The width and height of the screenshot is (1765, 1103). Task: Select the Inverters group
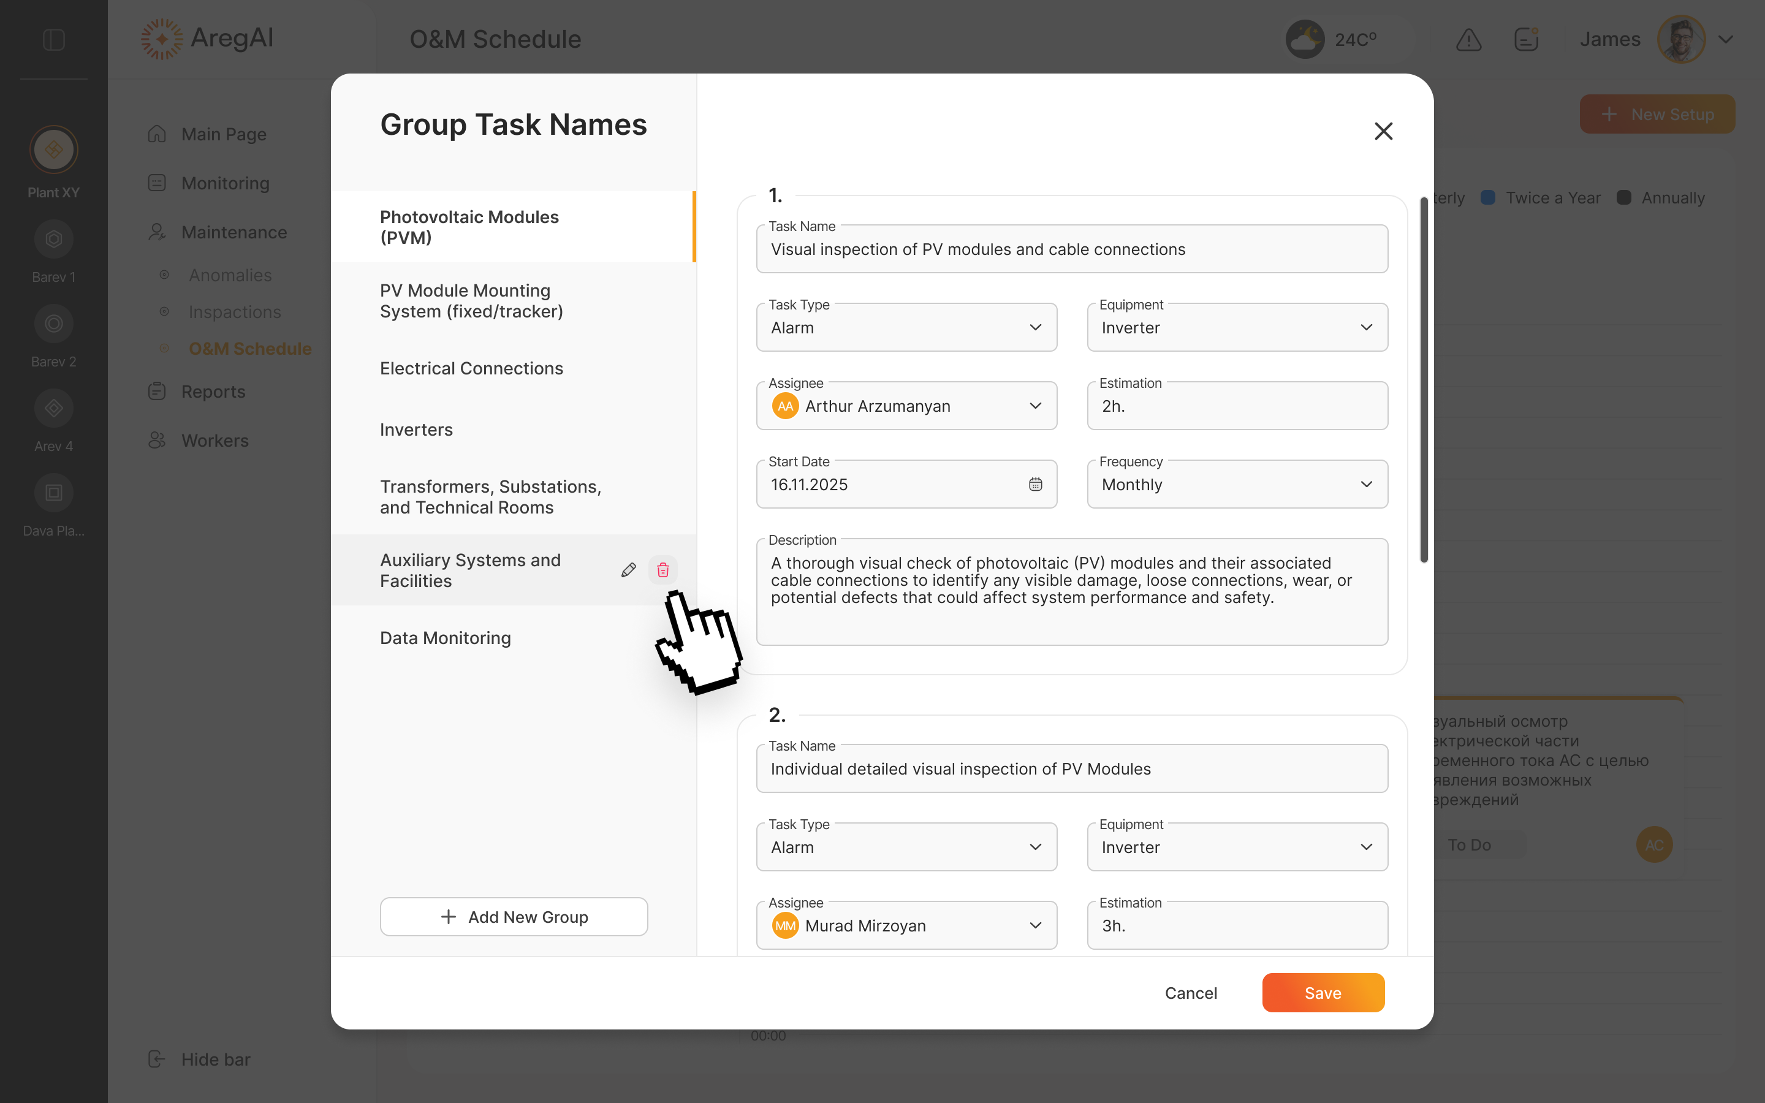pyautogui.click(x=417, y=430)
